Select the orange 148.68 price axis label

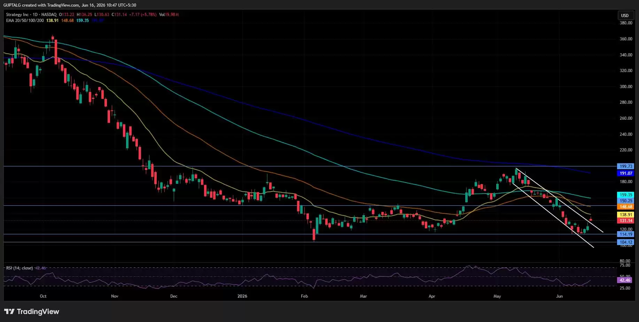[626, 207]
